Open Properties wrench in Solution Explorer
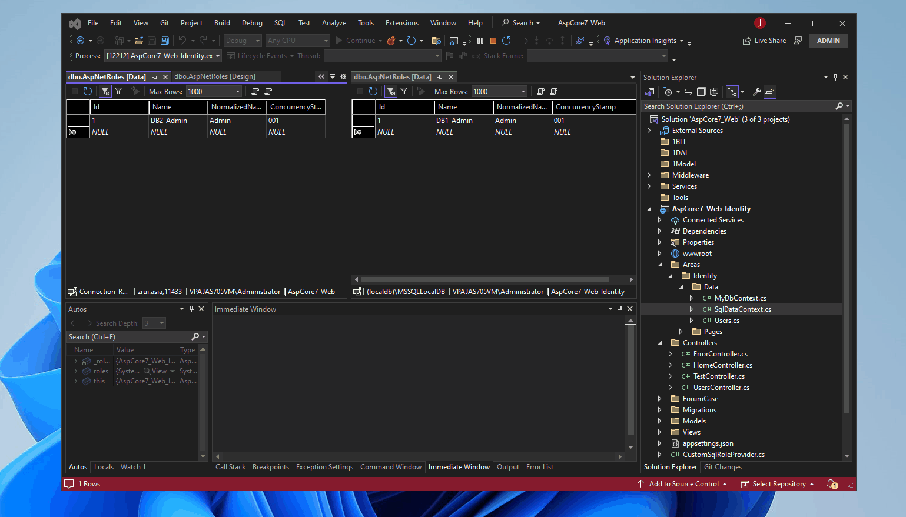Screen dimensions: 906x517 [756, 92]
